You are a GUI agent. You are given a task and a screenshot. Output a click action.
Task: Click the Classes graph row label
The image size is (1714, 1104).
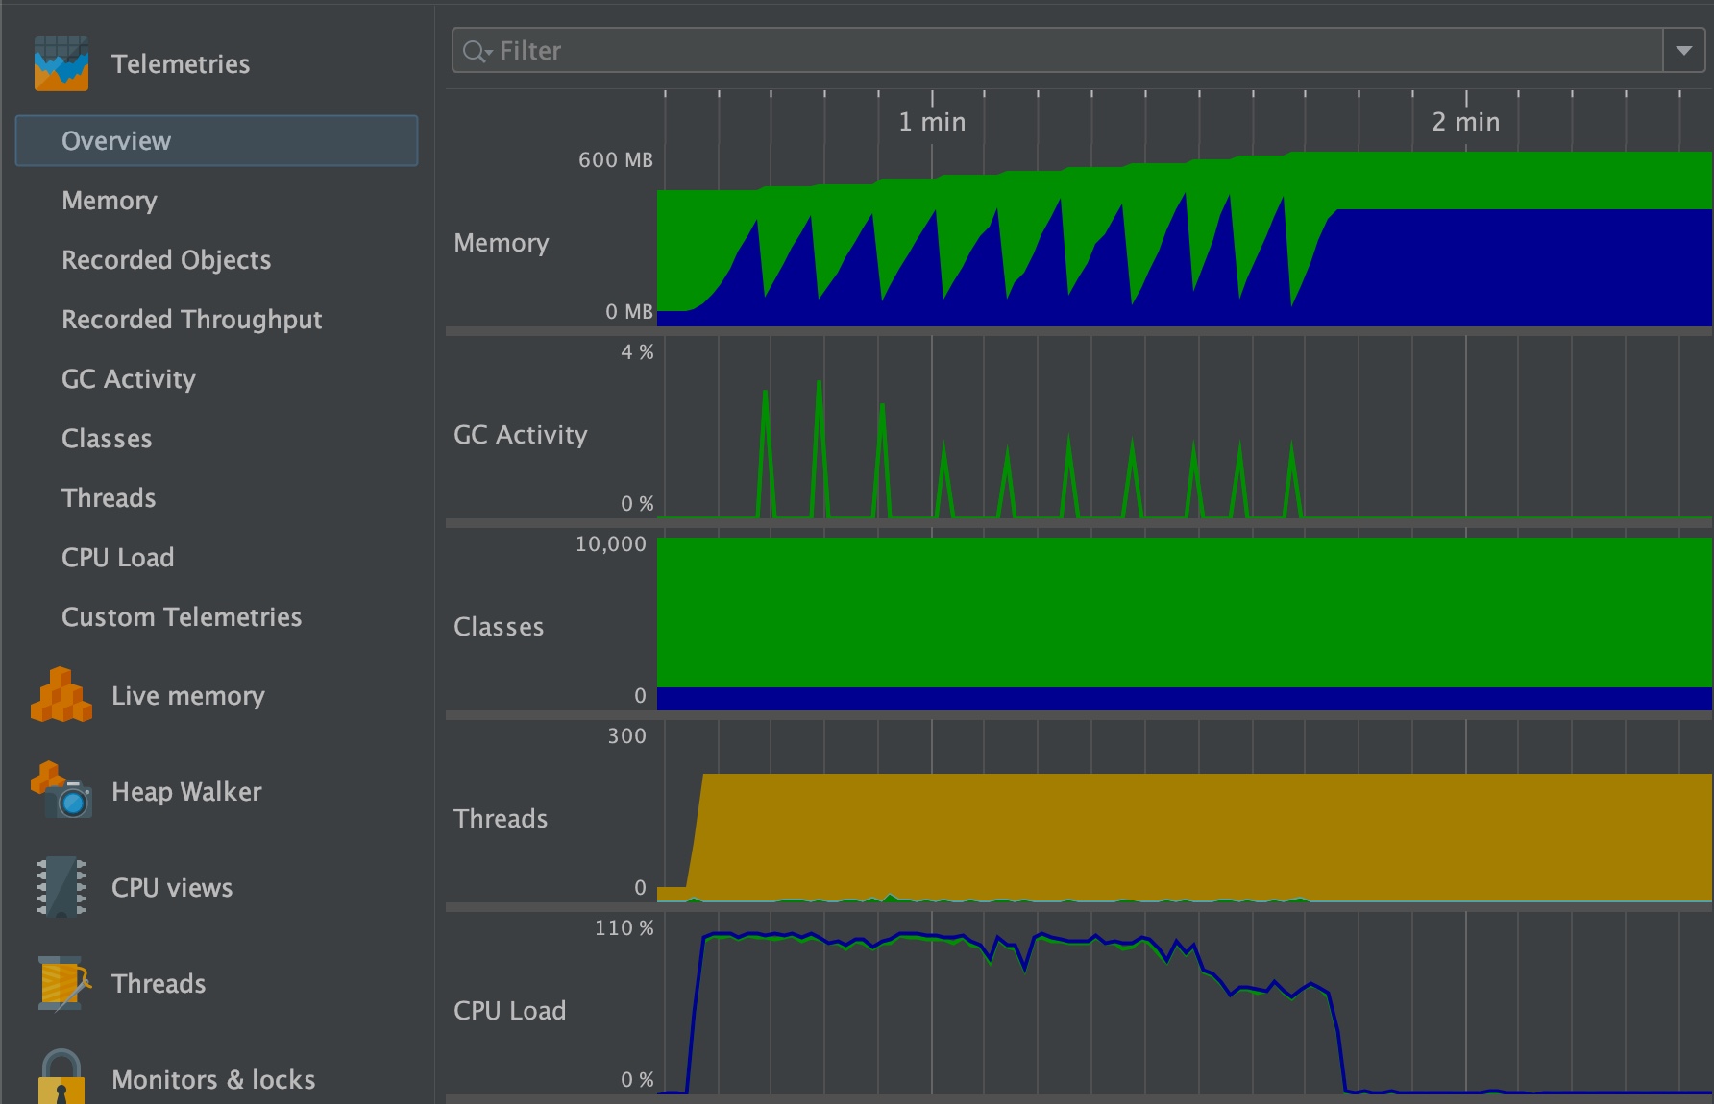[x=499, y=627]
